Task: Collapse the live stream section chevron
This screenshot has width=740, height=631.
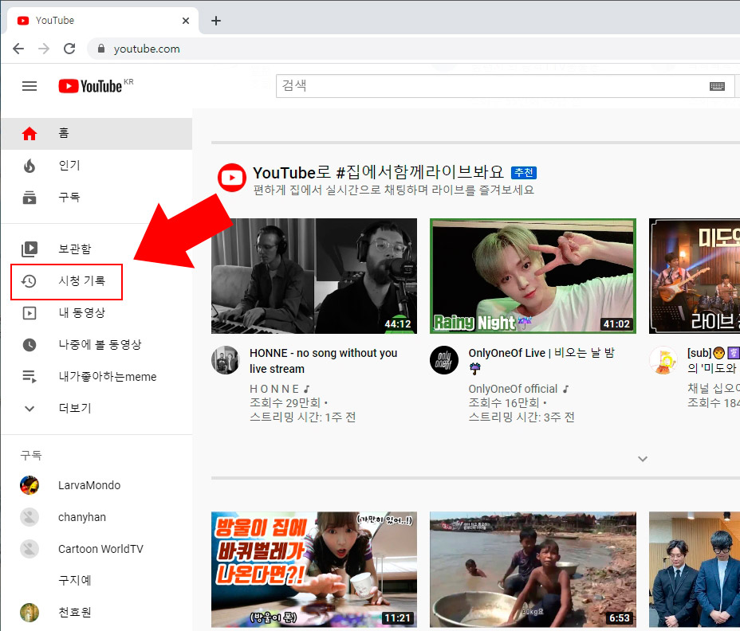Action: coord(643,459)
